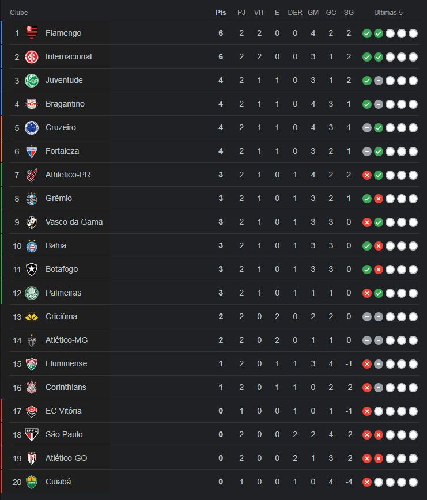
Task: Click the Ultimas 5 column header
Action: (x=389, y=12)
